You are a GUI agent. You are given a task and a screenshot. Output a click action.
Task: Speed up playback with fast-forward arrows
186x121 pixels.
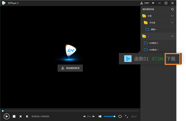click(x=94, y=116)
